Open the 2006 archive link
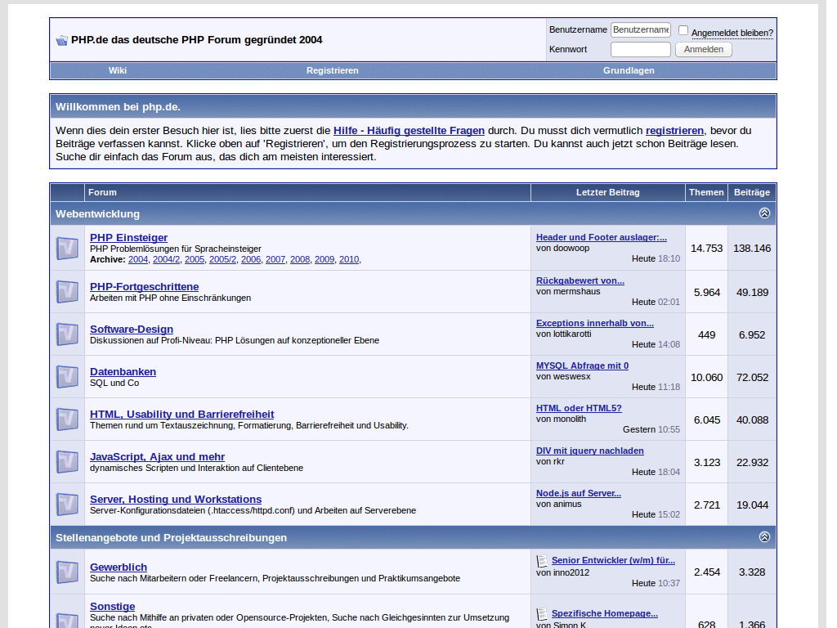Screen dimensions: 837x628 [x=251, y=259]
